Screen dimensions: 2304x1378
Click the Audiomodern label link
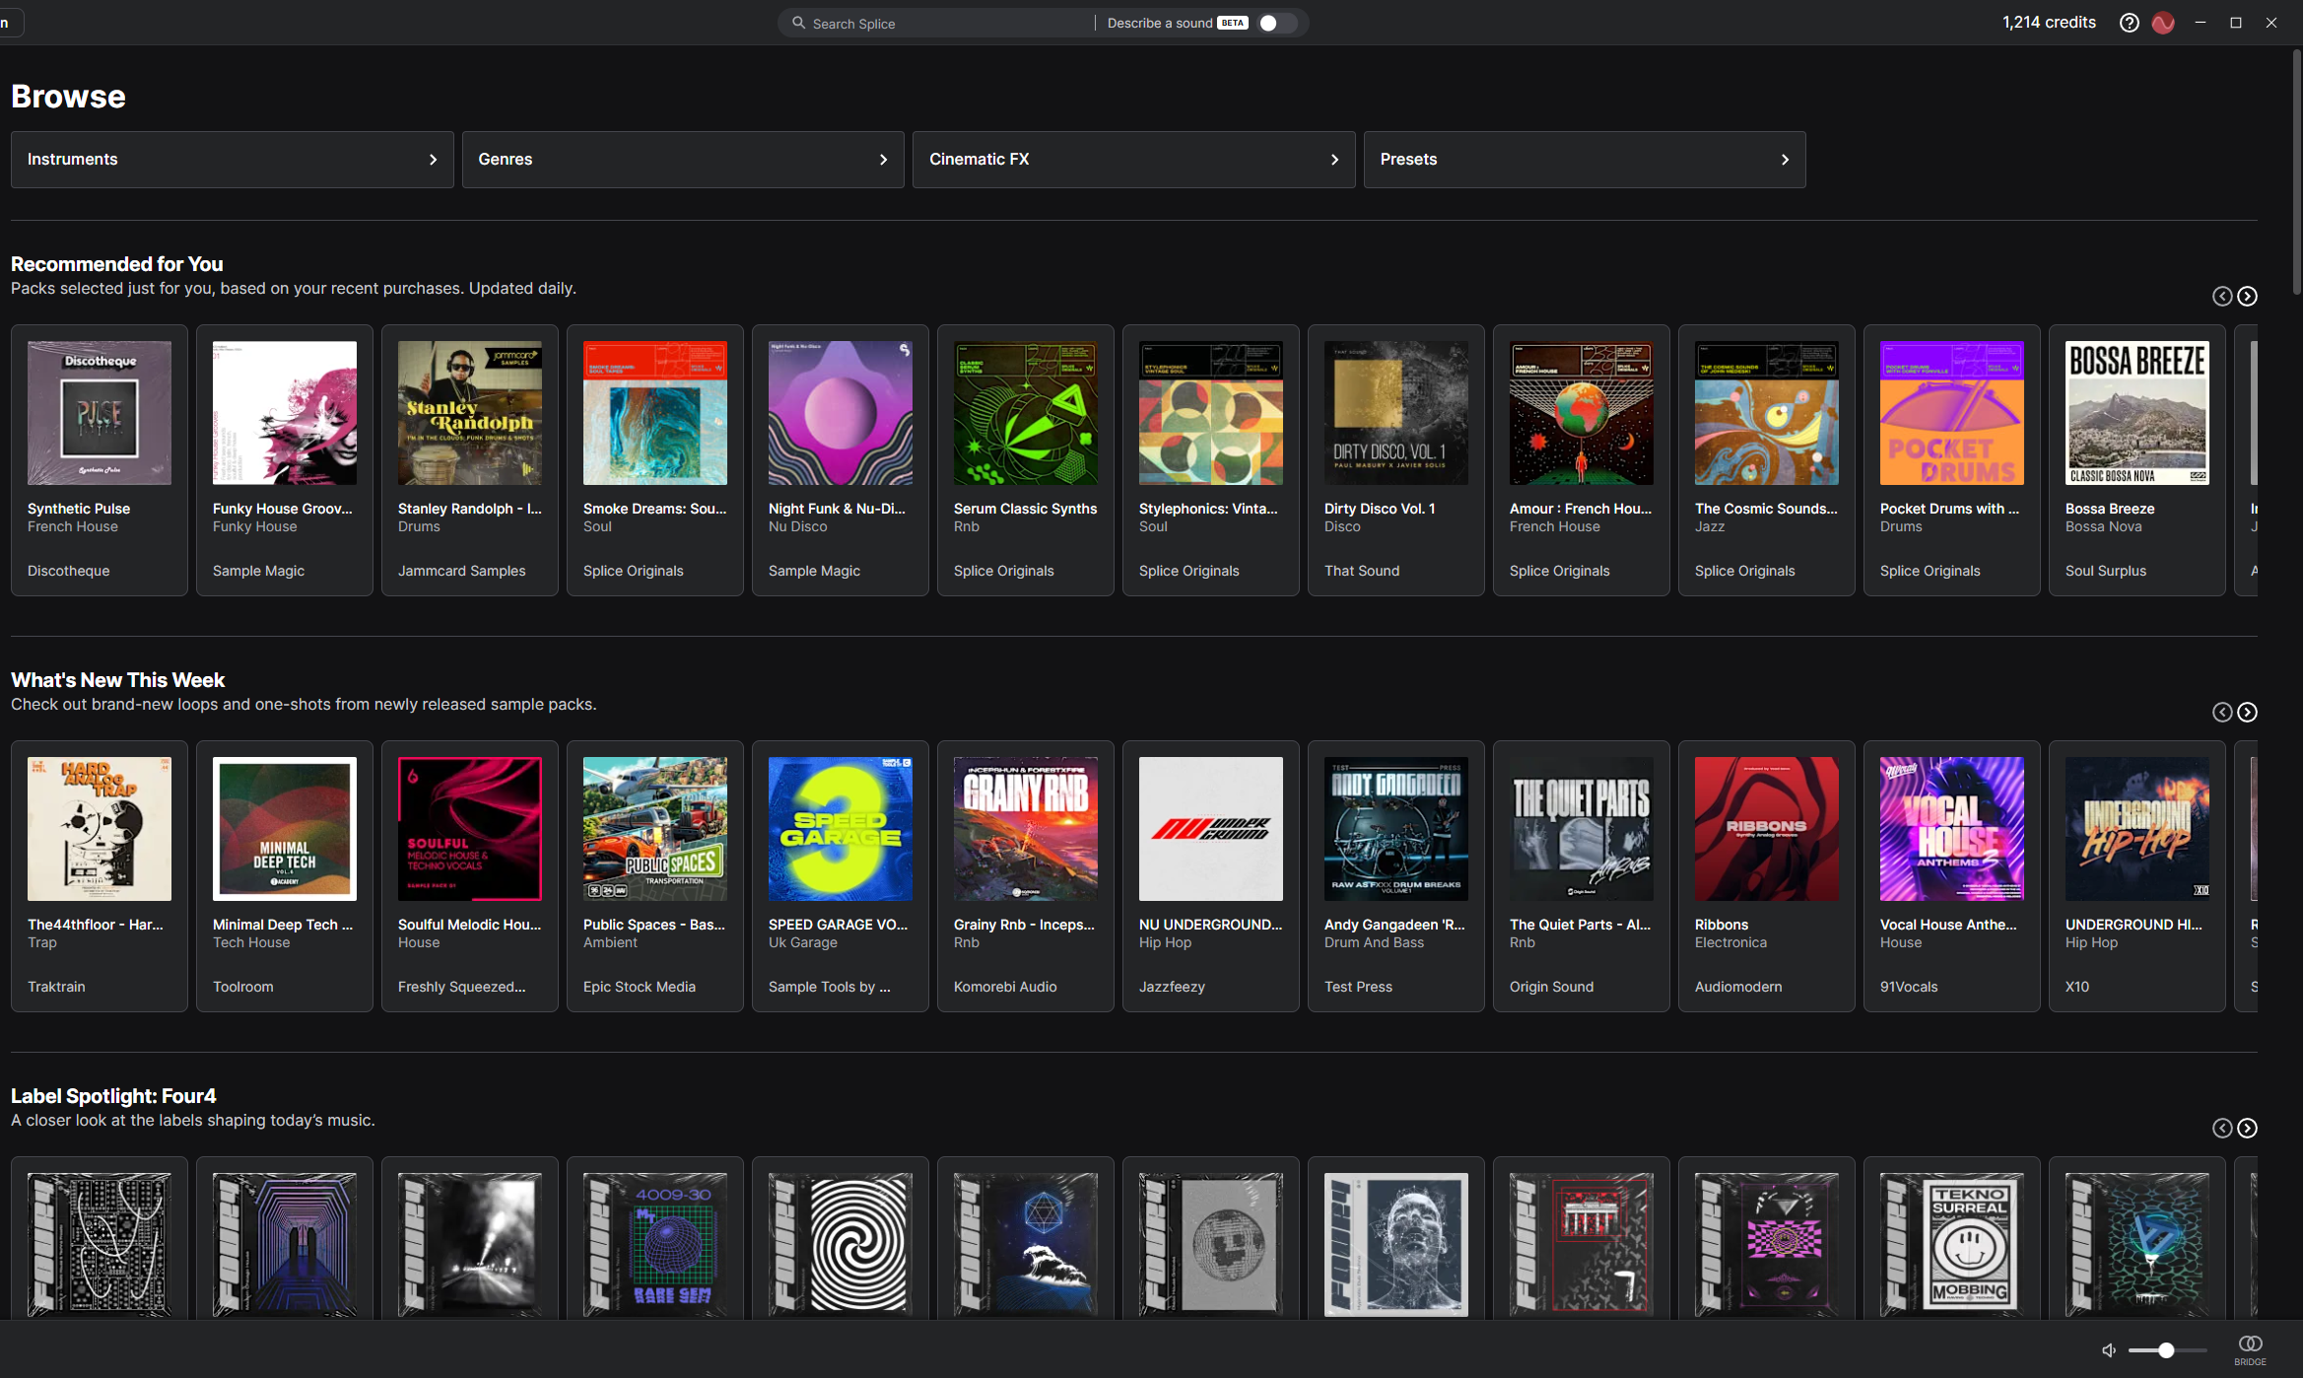[1738, 987]
